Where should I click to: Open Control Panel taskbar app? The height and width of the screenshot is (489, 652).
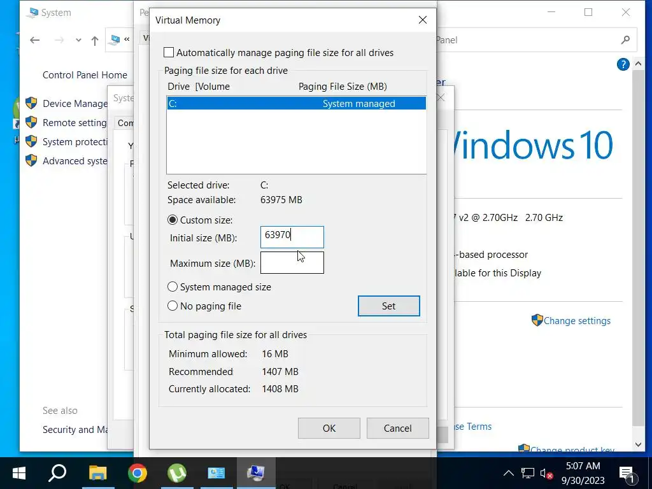tap(216, 473)
